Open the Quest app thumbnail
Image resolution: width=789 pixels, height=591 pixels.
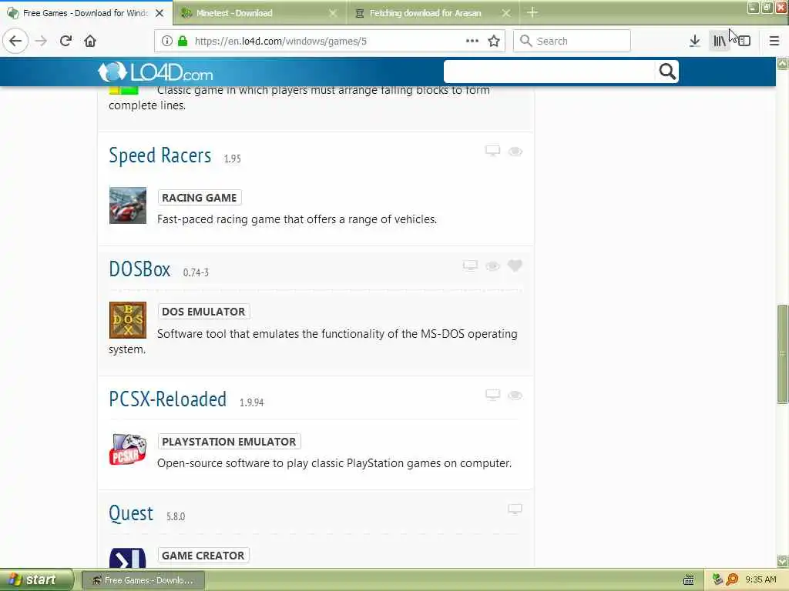coord(128,558)
